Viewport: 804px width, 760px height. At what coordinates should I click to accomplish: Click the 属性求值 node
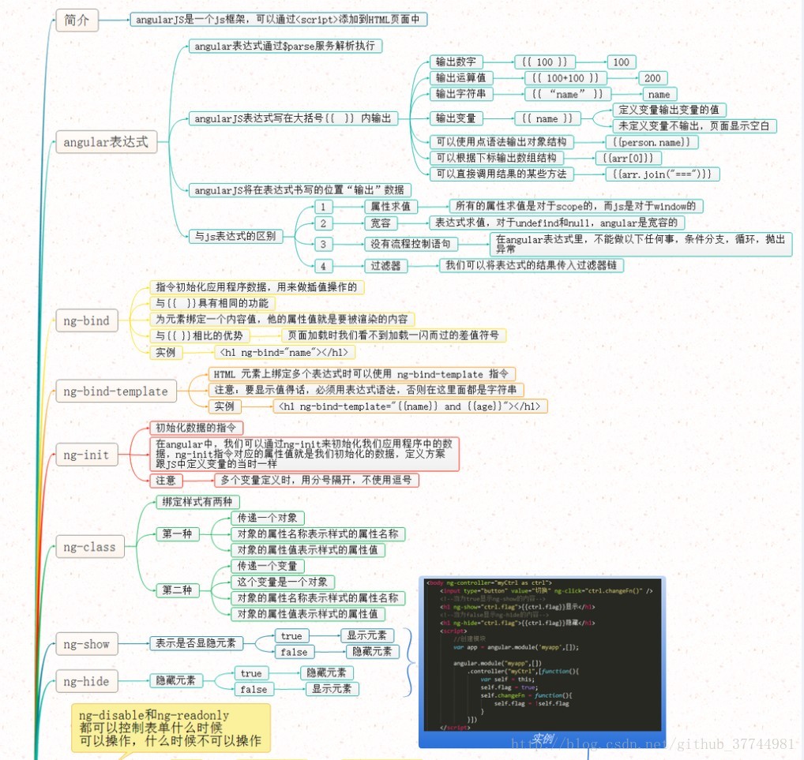(x=391, y=207)
